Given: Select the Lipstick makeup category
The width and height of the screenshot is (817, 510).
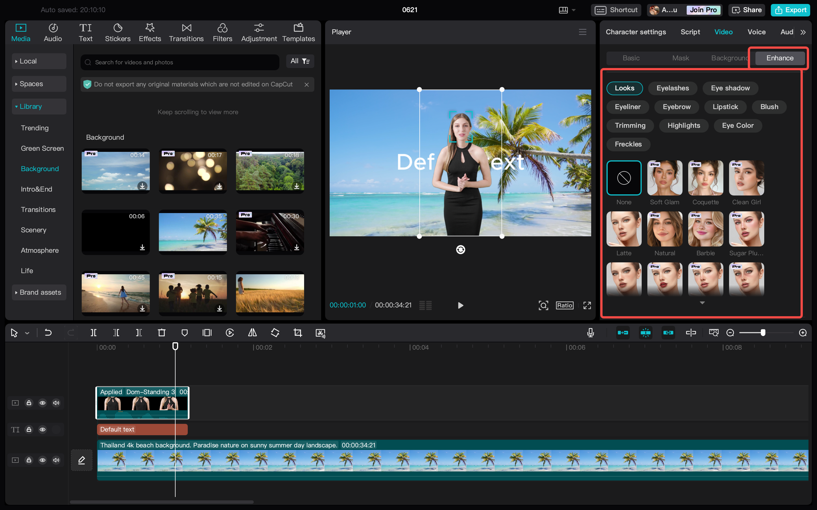Looking at the screenshot, I should [x=725, y=107].
